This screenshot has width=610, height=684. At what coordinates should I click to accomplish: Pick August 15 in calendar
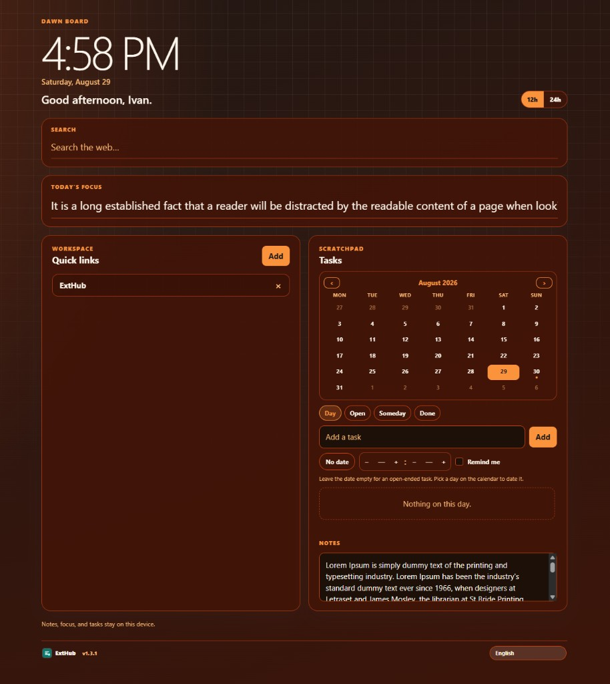point(503,340)
